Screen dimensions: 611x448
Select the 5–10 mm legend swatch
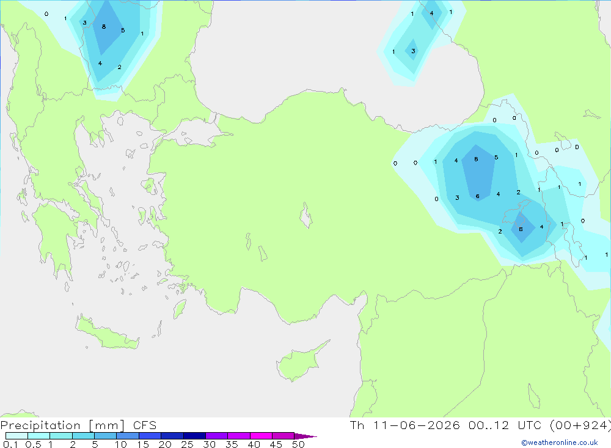coord(106,436)
